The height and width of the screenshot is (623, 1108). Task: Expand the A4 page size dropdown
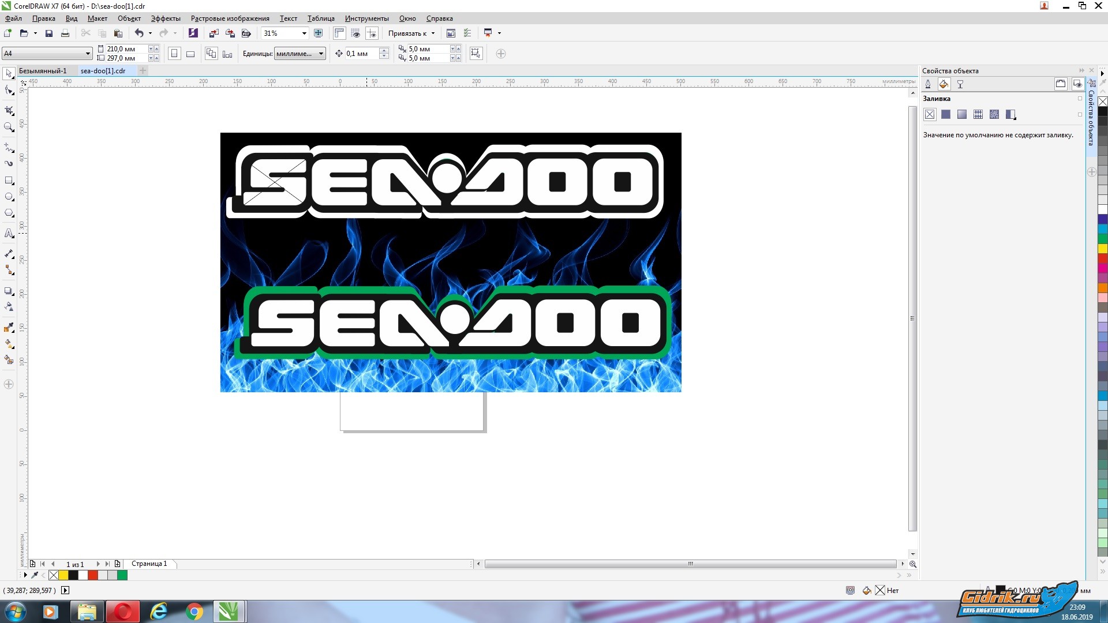tap(88, 54)
